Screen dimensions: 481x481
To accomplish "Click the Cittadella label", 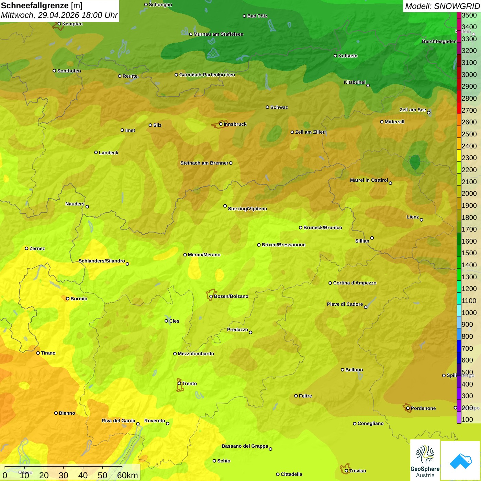I will click(291, 474).
